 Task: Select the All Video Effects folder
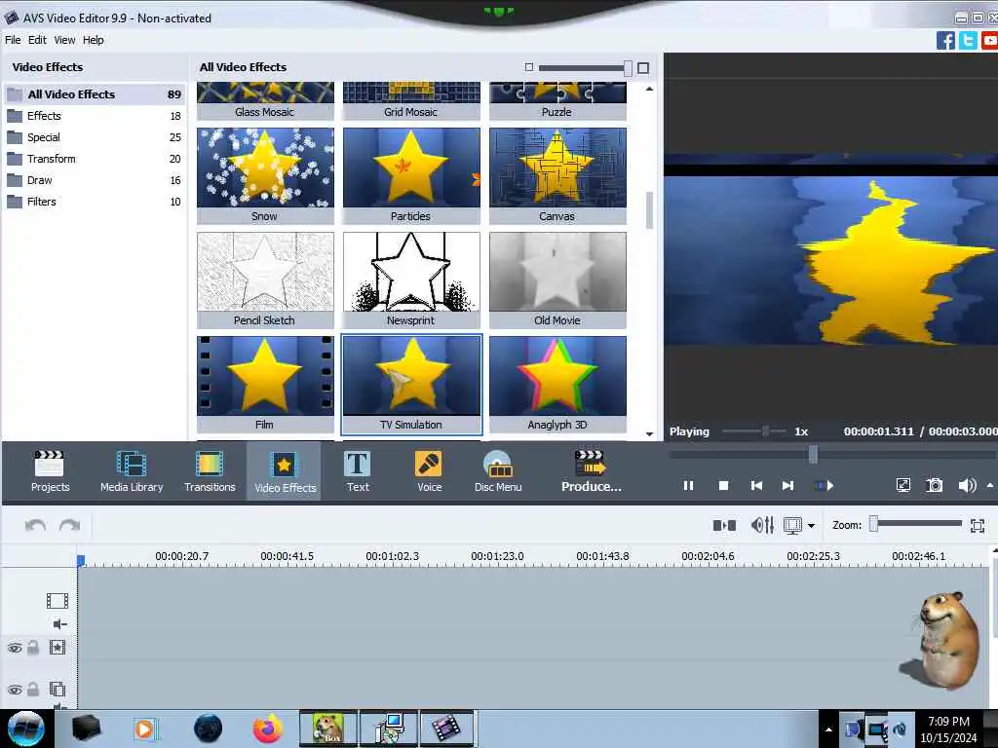(x=95, y=94)
